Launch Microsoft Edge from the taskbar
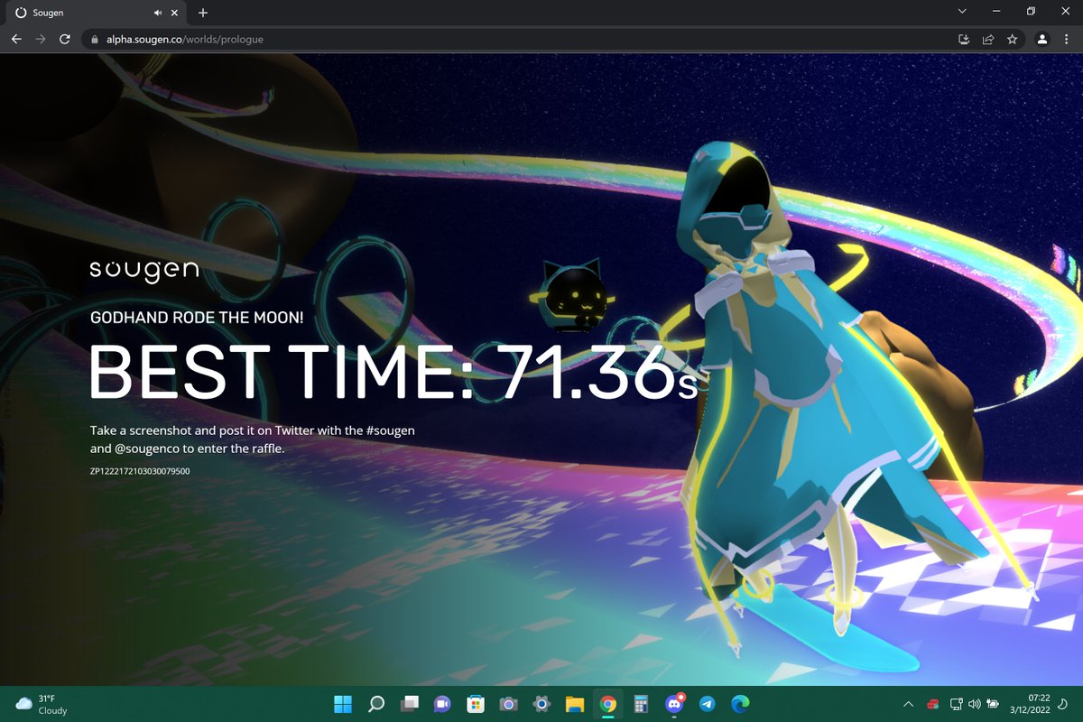The height and width of the screenshot is (722, 1083). 741,704
